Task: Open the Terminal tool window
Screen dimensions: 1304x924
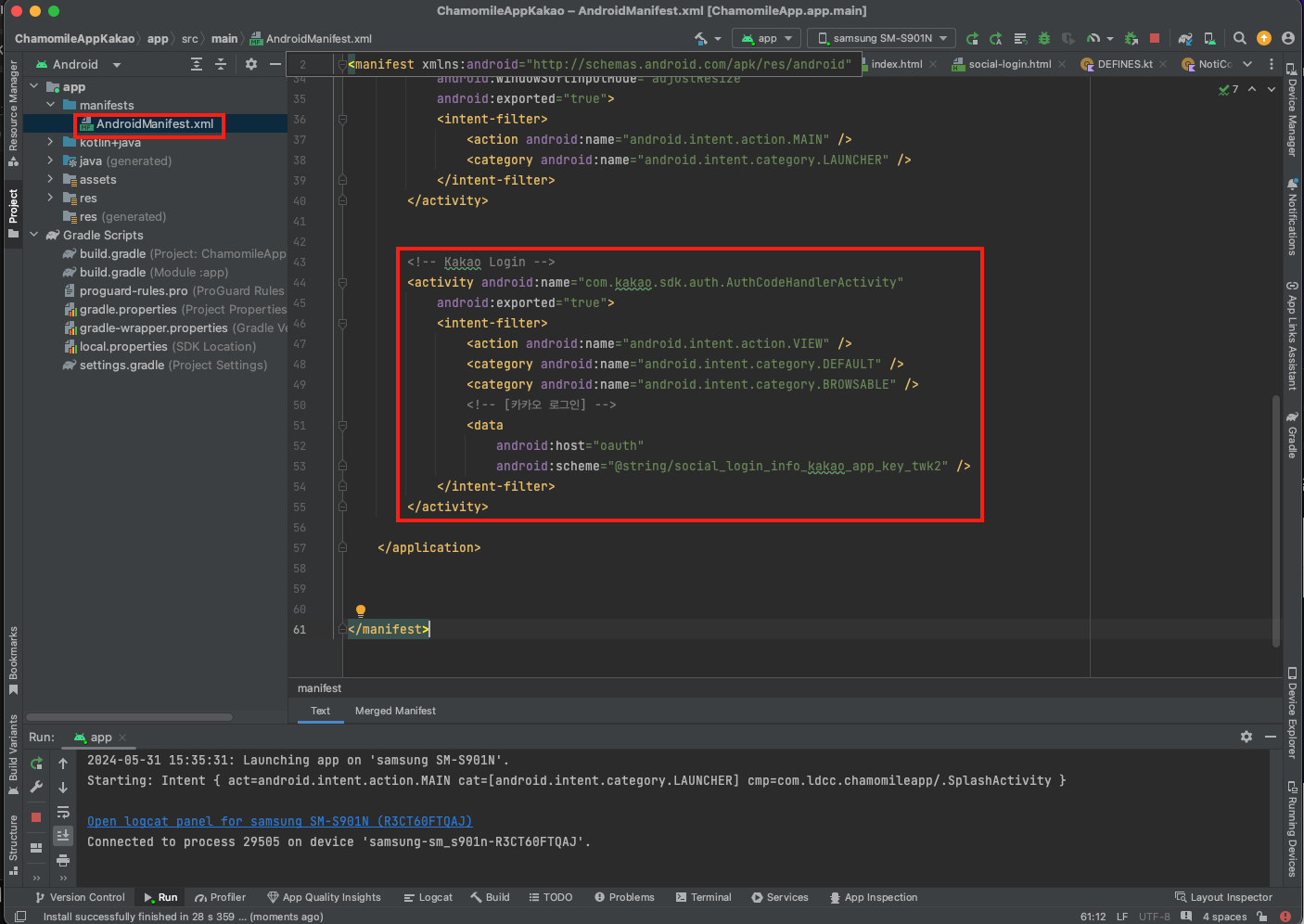Action: [703, 897]
